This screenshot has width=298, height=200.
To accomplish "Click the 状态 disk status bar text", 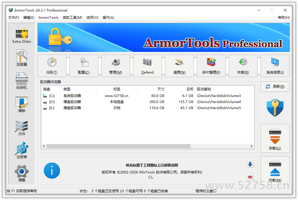I will coord(124,191).
